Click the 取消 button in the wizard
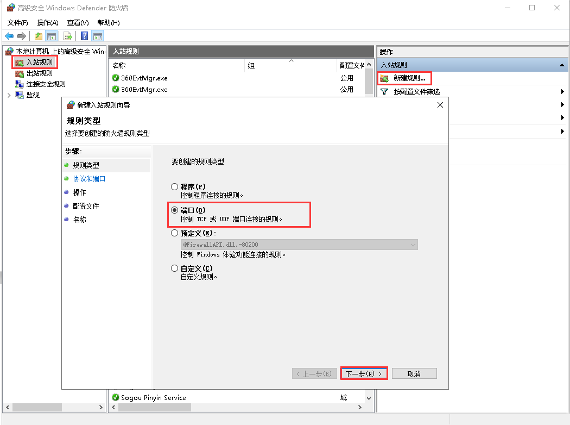 click(x=414, y=374)
